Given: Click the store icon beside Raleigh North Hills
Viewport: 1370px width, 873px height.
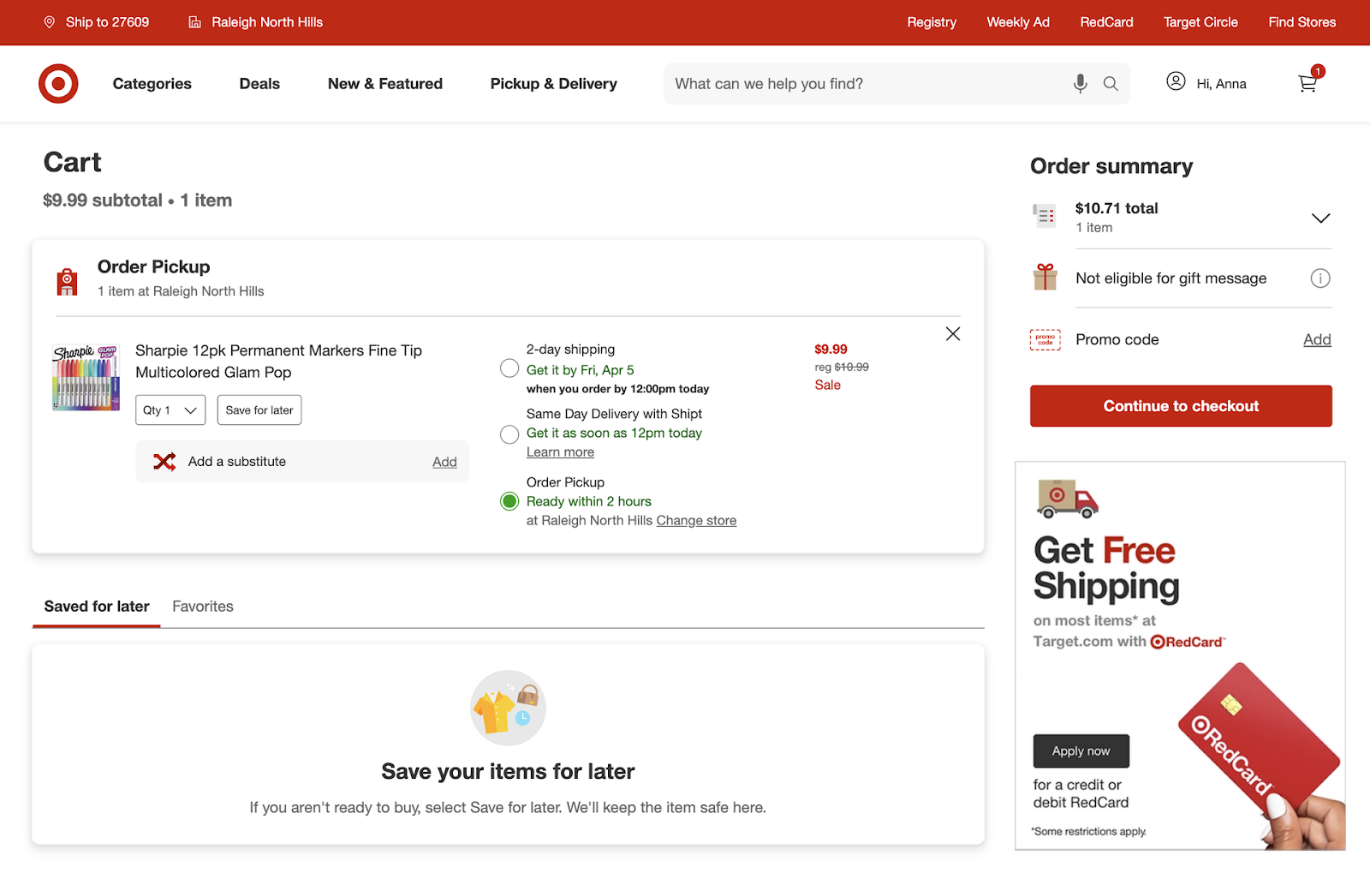Looking at the screenshot, I should (193, 22).
